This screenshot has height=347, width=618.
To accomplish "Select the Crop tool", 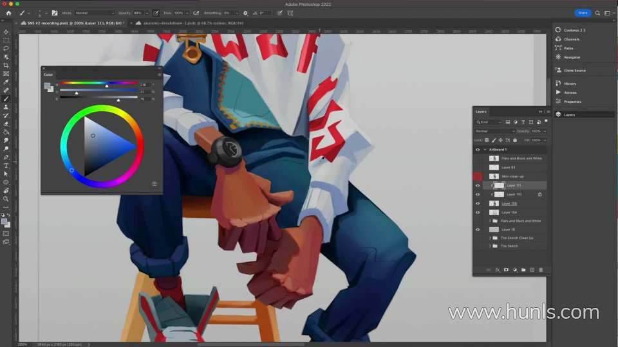I will pos(6,66).
